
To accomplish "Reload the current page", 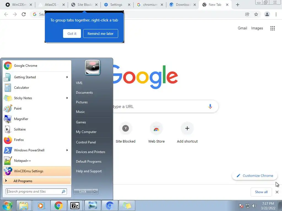I will click(24, 14).
